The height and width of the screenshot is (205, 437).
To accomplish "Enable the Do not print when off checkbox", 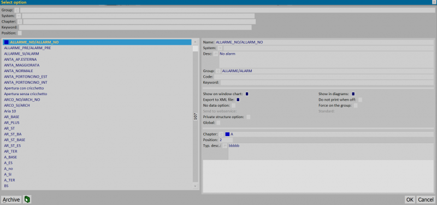I will 360,99.
